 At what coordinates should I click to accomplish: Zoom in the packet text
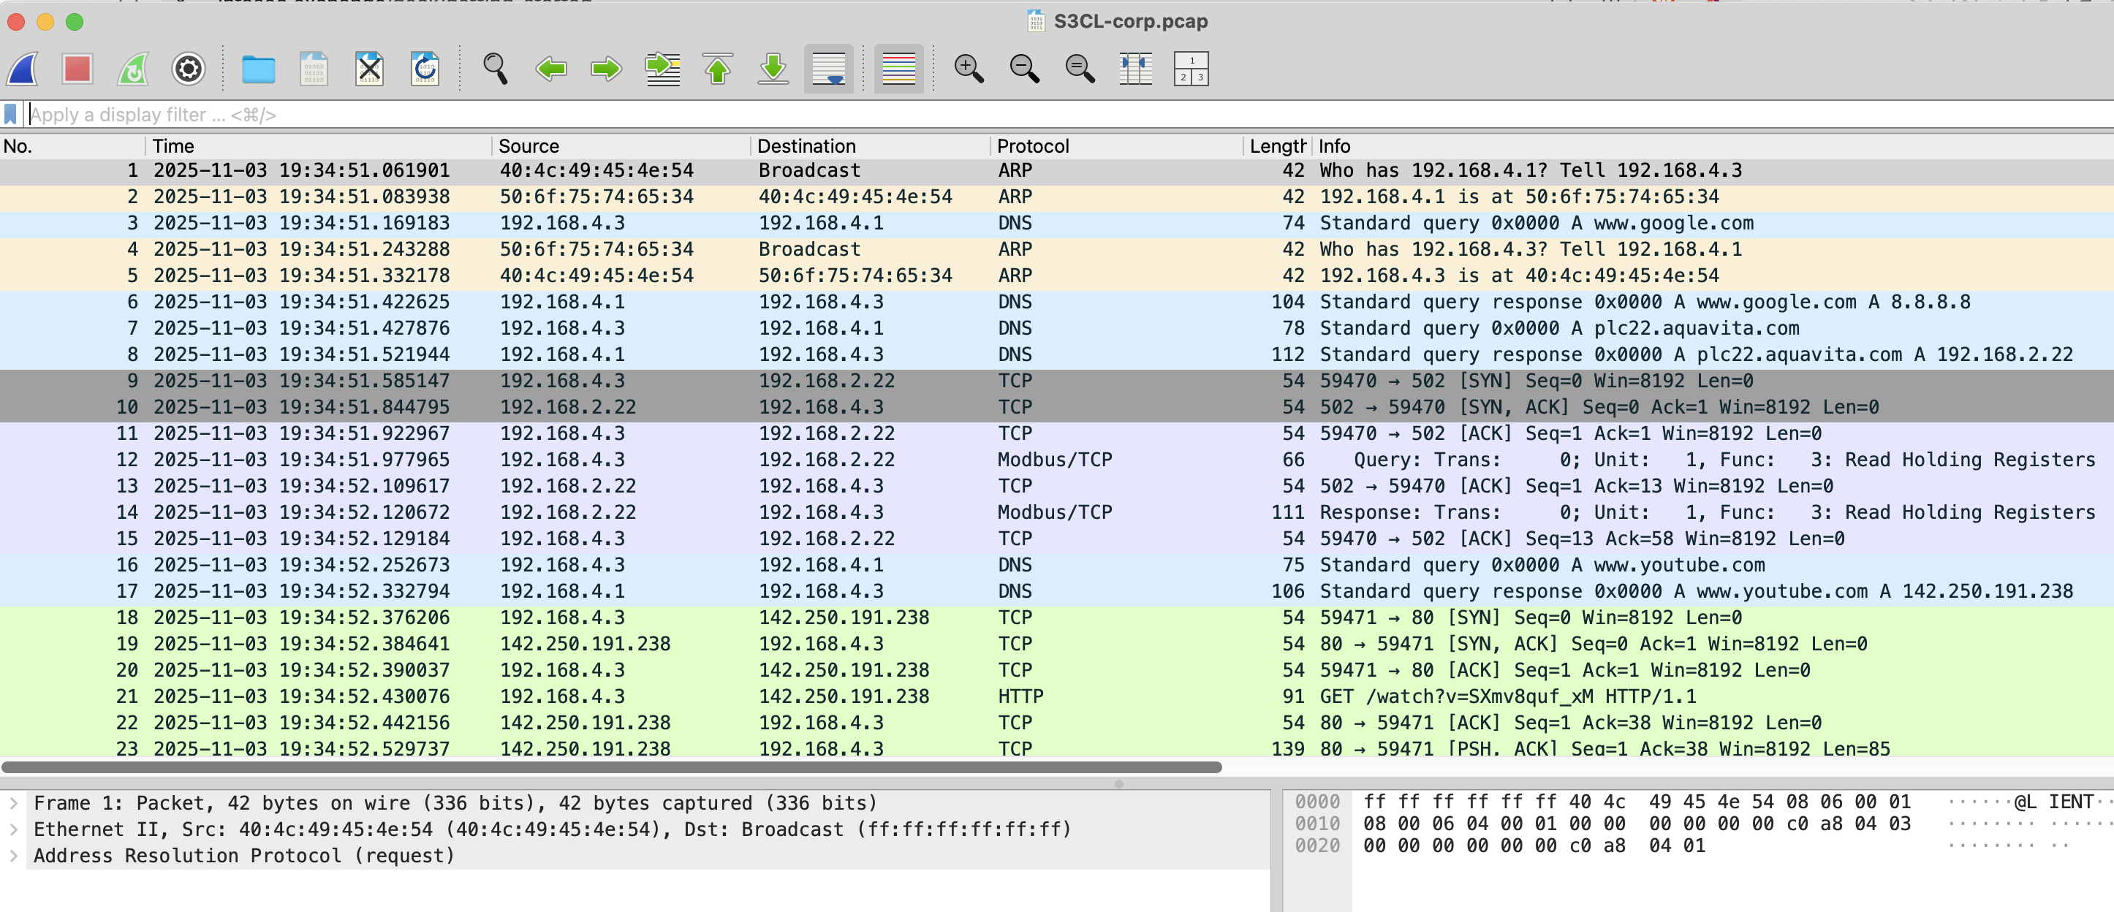pyautogui.click(x=969, y=69)
